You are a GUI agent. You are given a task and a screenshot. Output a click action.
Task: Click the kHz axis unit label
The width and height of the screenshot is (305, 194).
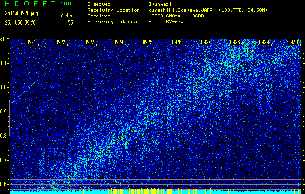coord(4,39)
